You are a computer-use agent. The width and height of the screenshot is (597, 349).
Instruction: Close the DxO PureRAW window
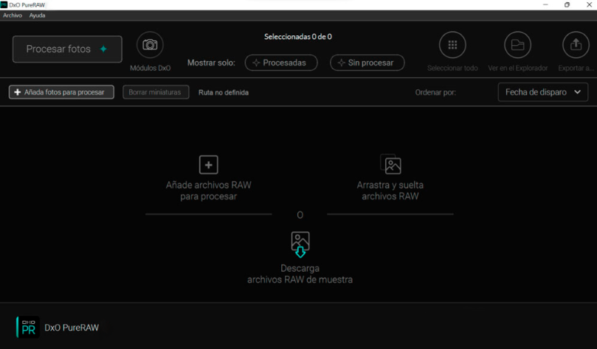[589, 5]
